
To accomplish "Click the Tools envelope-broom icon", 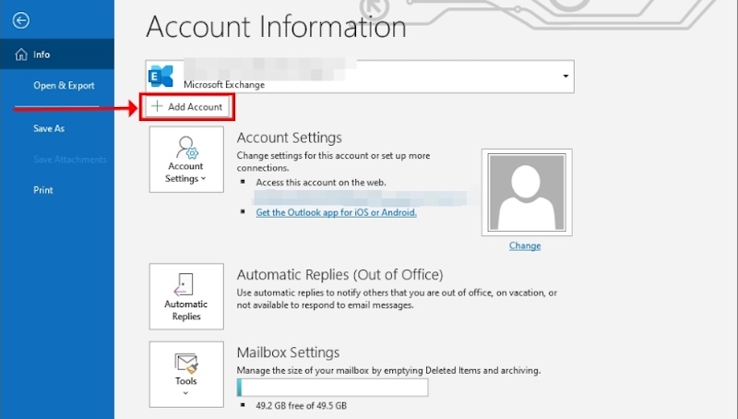I will coord(186,363).
